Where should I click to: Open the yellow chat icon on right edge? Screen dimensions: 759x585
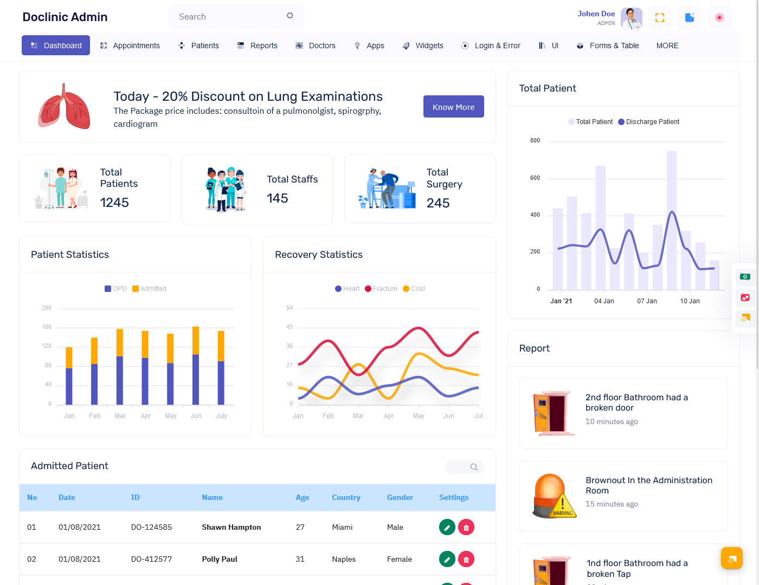coord(745,319)
